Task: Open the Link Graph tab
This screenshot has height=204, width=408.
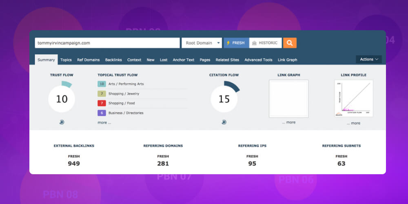Action: [287, 60]
